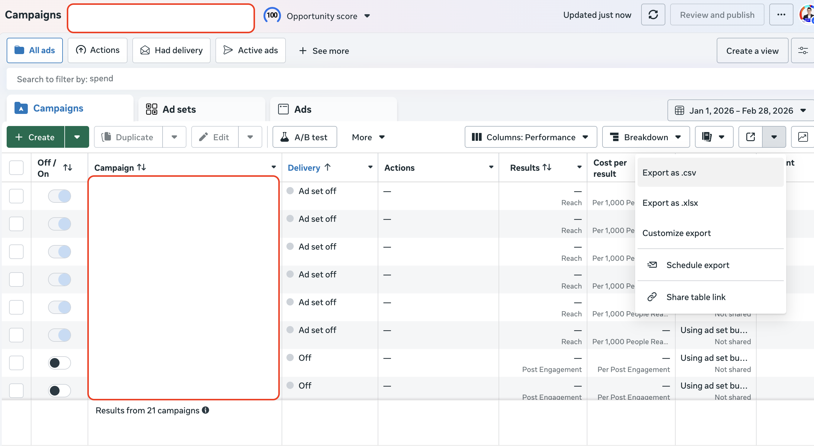Toggle off the first campaign switch
814x446 pixels.
click(x=60, y=196)
